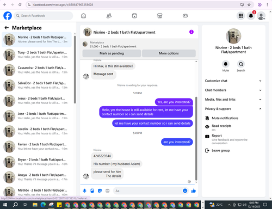Screen dimensions: 272x209
Task: Choose a sticker icon in composer
Action: (x=100, y=190)
